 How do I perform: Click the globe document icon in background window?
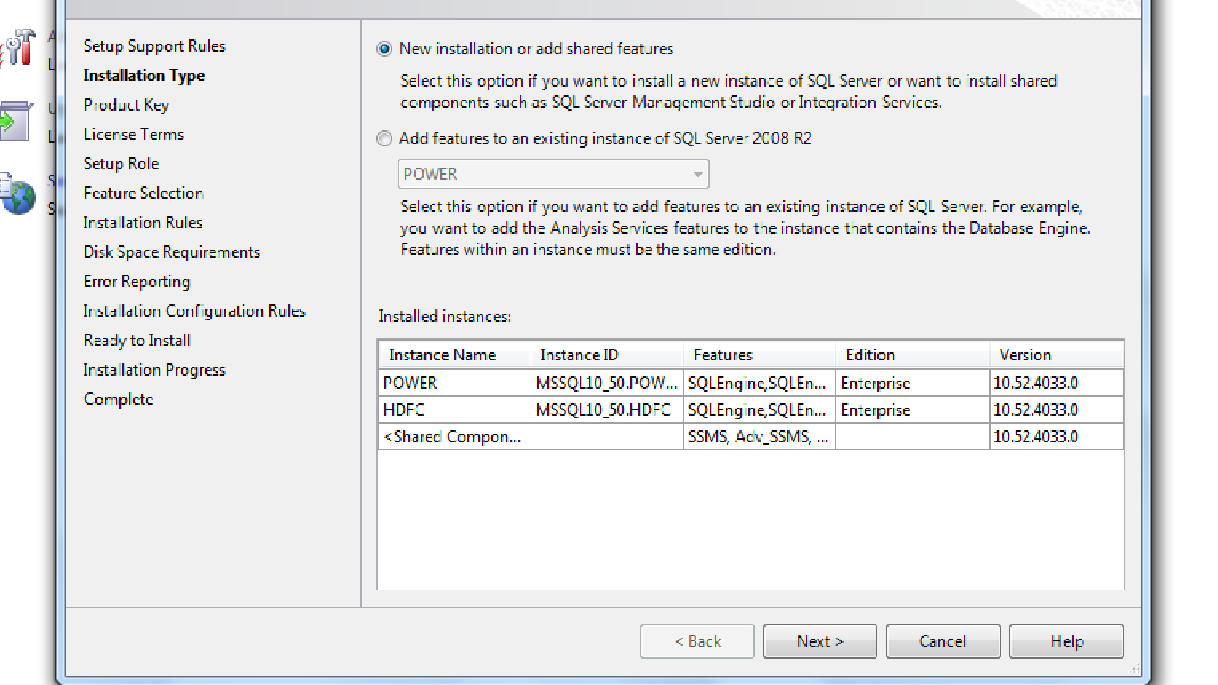click(18, 194)
